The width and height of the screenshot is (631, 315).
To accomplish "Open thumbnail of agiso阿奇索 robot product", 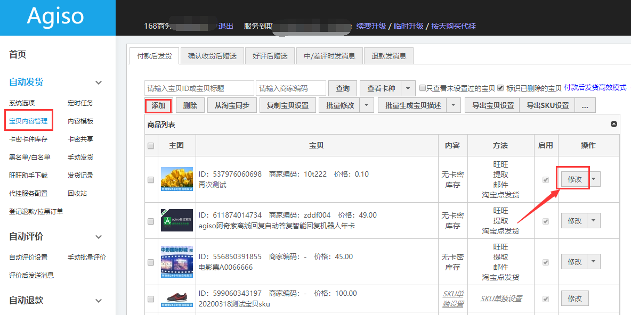I will pyautogui.click(x=176, y=220).
